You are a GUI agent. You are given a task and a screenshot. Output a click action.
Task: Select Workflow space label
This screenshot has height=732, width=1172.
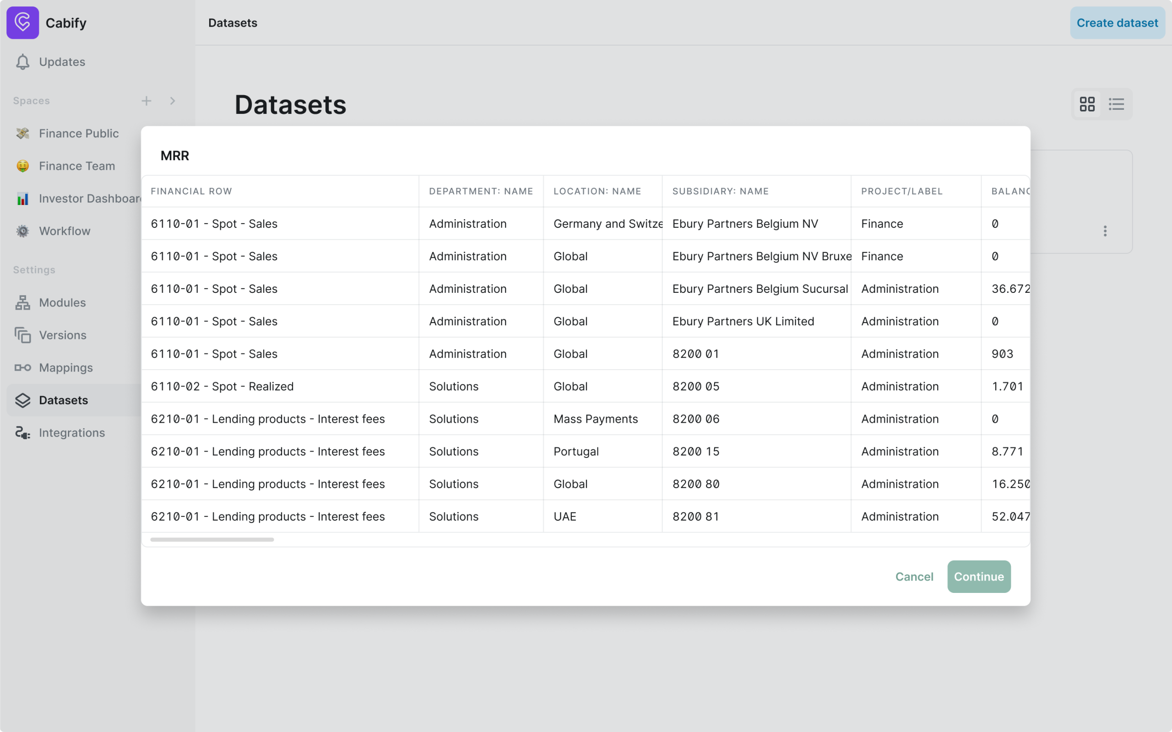(65, 231)
